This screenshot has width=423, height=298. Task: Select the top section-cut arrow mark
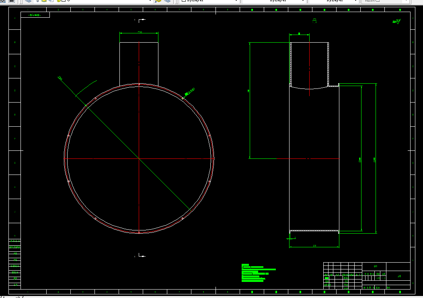point(142,20)
